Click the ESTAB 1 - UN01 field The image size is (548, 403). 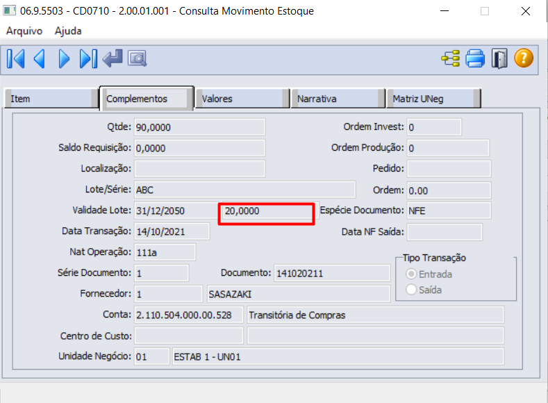pyautogui.click(x=338, y=356)
